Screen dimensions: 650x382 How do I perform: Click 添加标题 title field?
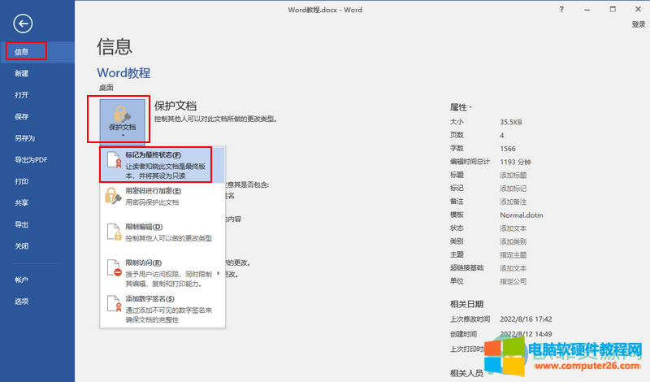[x=513, y=174]
